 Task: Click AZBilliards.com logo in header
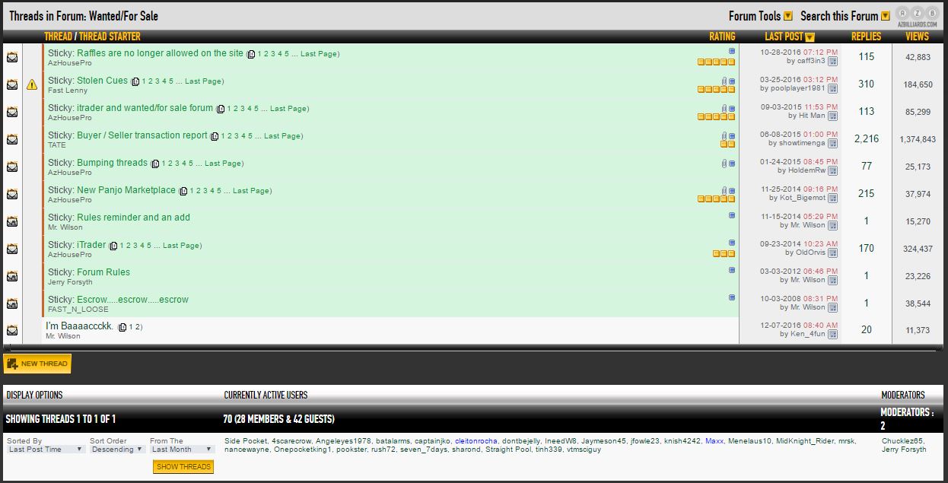tap(918, 16)
